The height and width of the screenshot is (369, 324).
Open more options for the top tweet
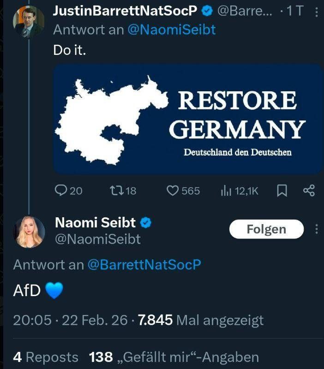316,12
